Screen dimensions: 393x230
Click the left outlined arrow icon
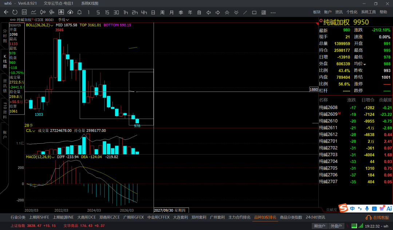(x=209, y=12)
